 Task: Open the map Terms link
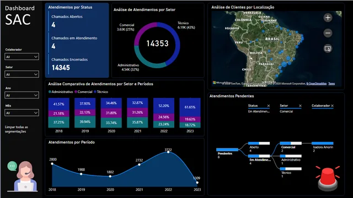tap(331, 84)
